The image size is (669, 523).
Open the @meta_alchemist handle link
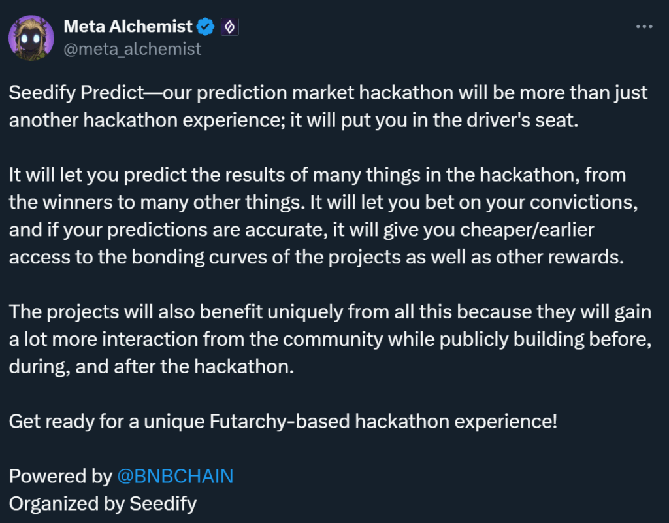[133, 49]
